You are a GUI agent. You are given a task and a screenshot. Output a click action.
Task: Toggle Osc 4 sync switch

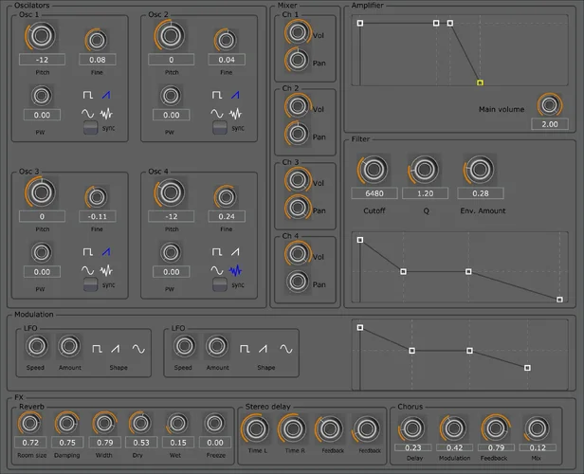[219, 285]
